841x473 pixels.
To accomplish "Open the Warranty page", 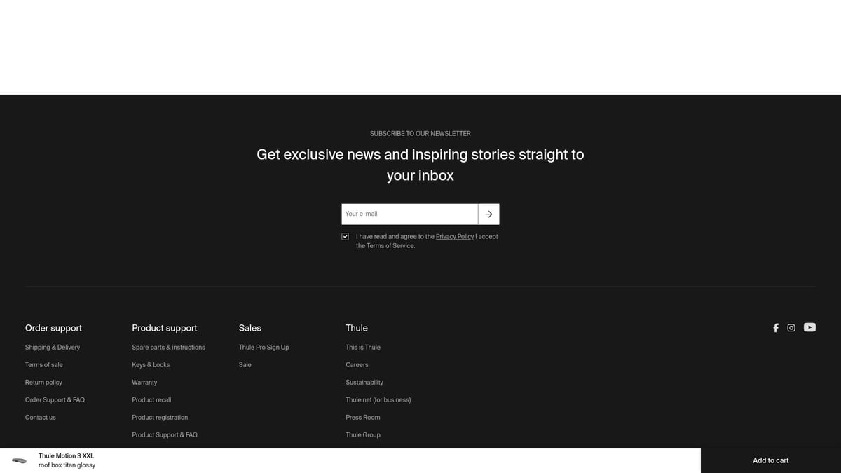I will click(x=144, y=383).
